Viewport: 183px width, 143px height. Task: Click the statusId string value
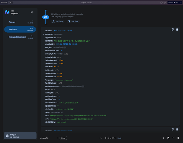click(64, 109)
